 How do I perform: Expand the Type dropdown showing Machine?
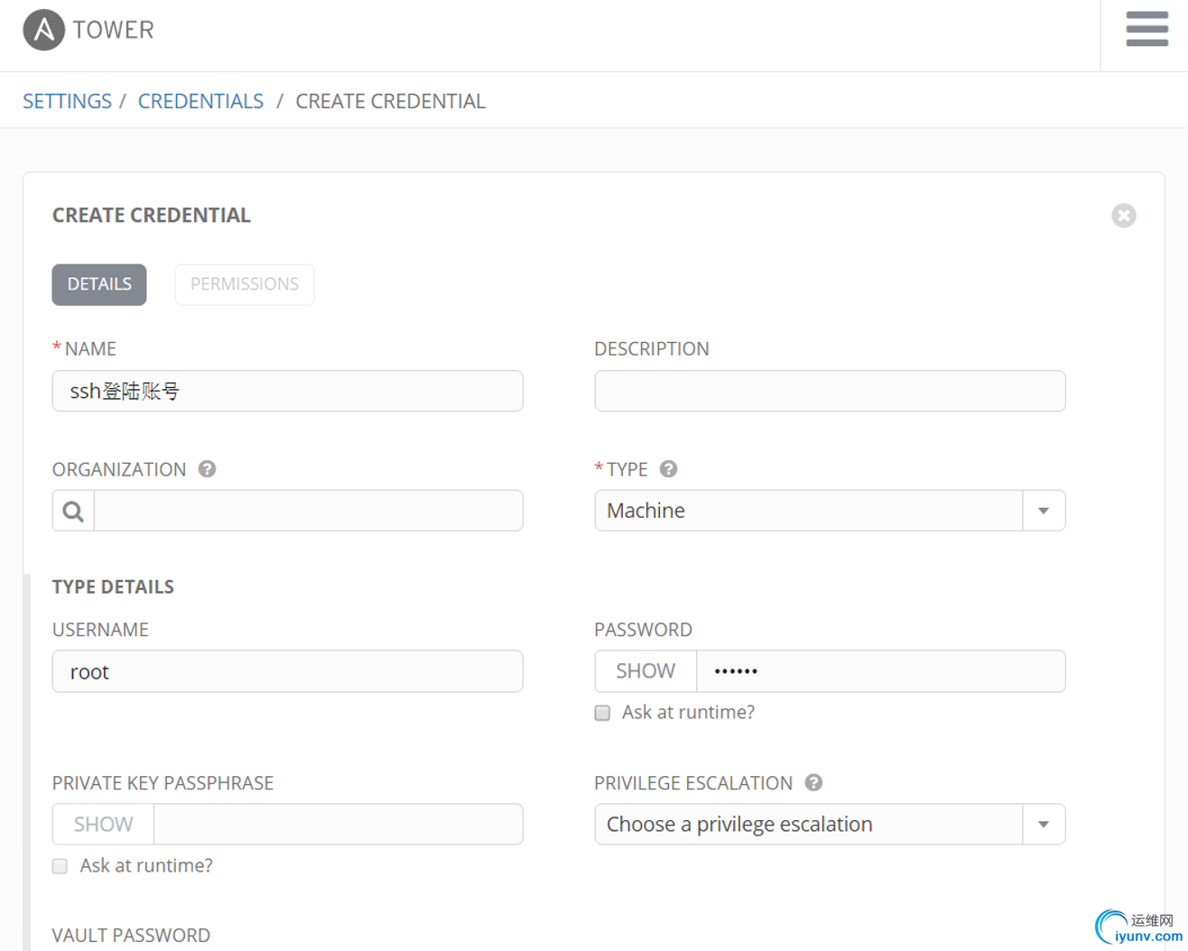(1043, 511)
